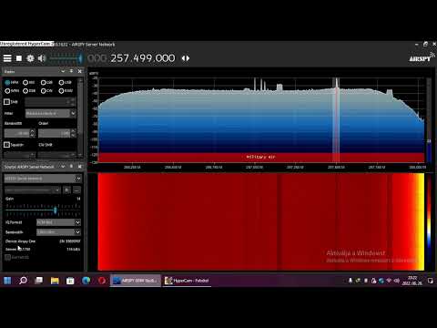
Task: Open the IQ Format dropdown
Action: (58, 222)
